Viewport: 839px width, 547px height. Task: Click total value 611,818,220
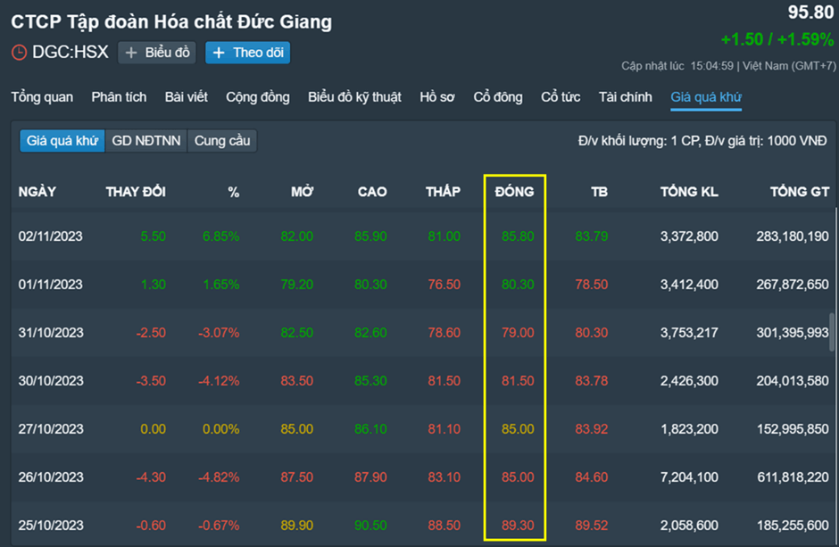[x=793, y=477]
